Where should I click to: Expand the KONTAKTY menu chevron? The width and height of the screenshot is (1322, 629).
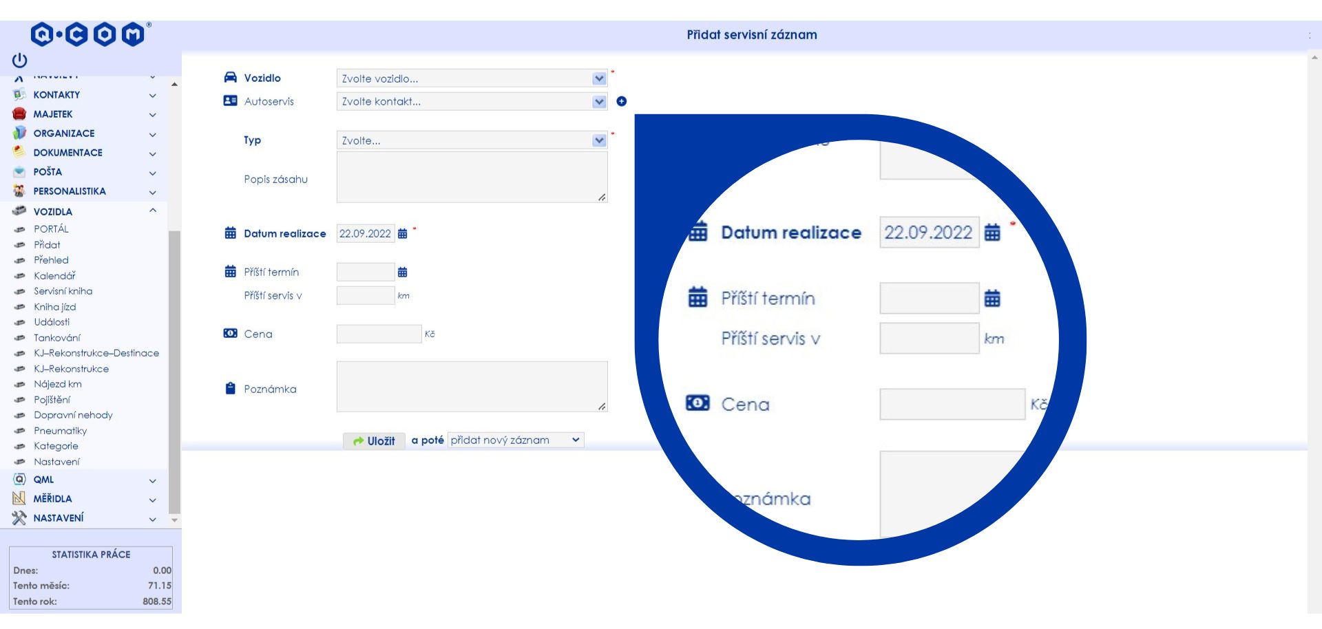click(153, 95)
